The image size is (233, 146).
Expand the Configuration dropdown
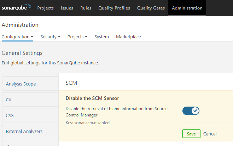(x=17, y=37)
